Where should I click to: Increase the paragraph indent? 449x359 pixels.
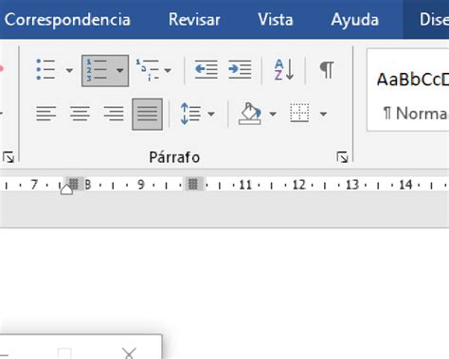click(x=240, y=69)
